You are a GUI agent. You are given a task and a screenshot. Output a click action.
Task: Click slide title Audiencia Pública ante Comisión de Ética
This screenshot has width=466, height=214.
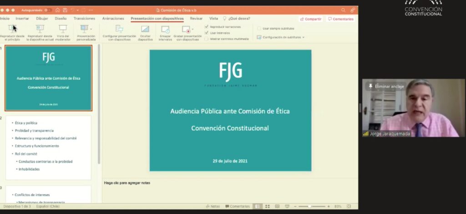pyautogui.click(x=230, y=111)
